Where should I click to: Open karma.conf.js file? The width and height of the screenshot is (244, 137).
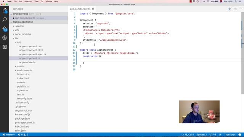pos(22,115)
